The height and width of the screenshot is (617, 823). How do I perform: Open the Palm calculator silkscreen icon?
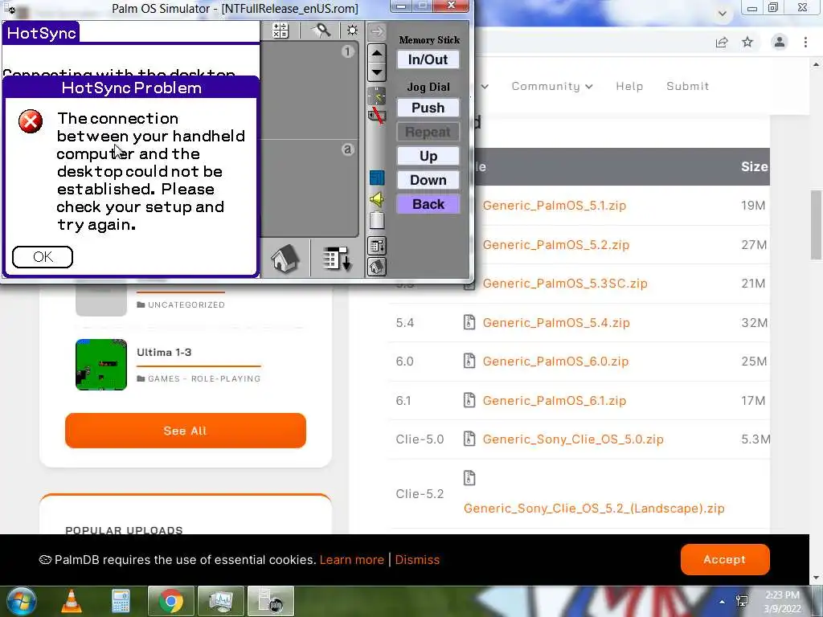point(280,31)
